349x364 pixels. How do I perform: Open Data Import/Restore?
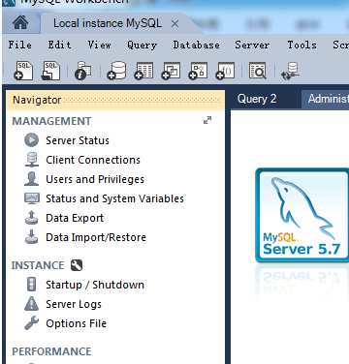[96, 237]
